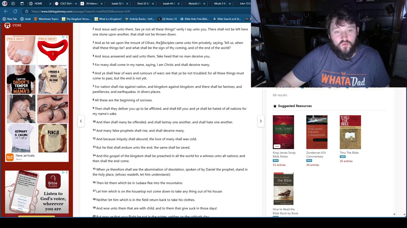Click scrollbar down arrow on resources panel
This screenshot has height=228, width=407.
tap(394, 214)
